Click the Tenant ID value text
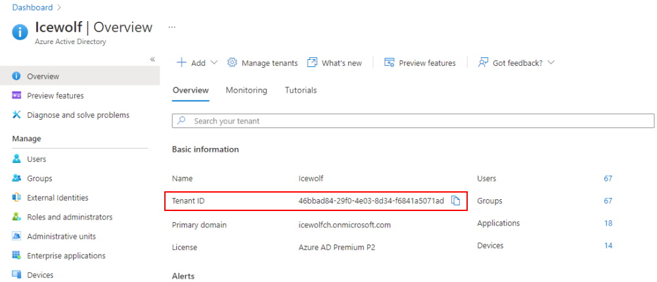657x282 pixels. pyautogui.click(x=371, y=200)
